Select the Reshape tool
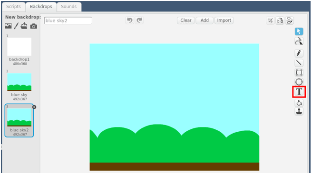 coord(299,41)
